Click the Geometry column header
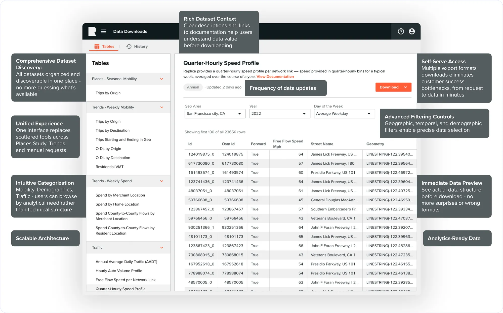This screenshot has height=313, width=503. [375, 144]
